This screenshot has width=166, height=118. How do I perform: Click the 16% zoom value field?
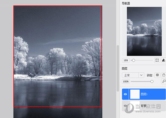126,60
